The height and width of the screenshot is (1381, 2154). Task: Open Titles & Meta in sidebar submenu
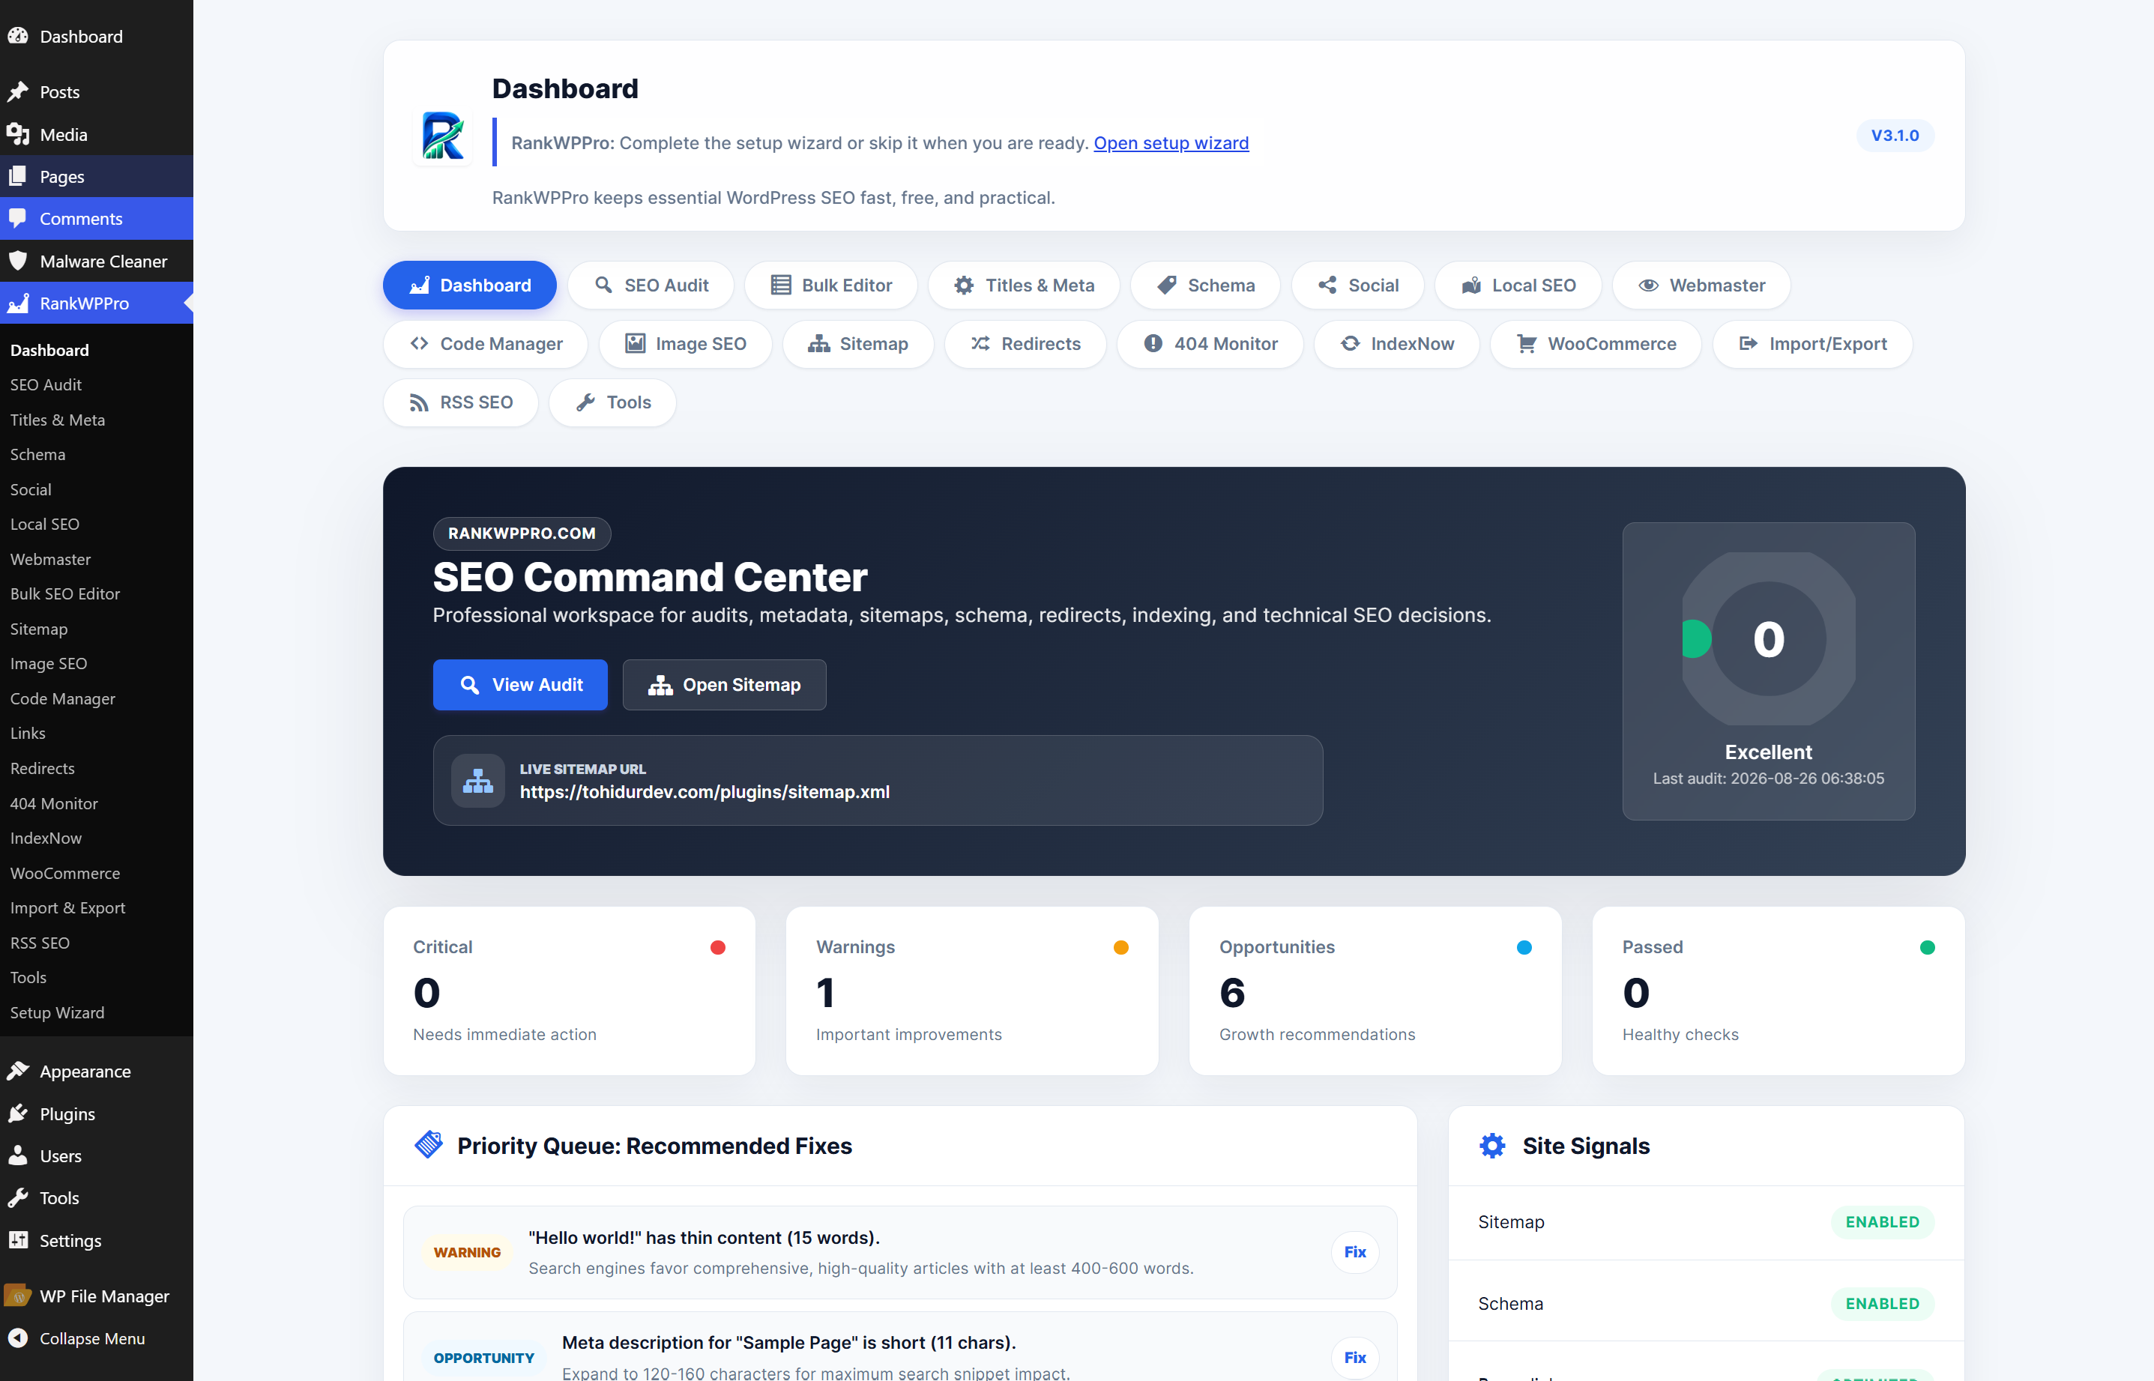pyautogui.click(x=58, y=419)
